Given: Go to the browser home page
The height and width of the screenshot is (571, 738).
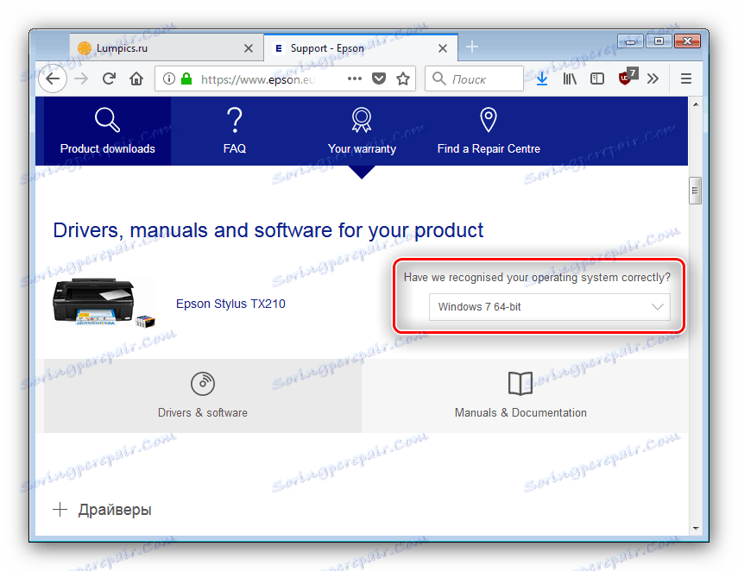Looking at the screenshot, I should pos(136,78).
